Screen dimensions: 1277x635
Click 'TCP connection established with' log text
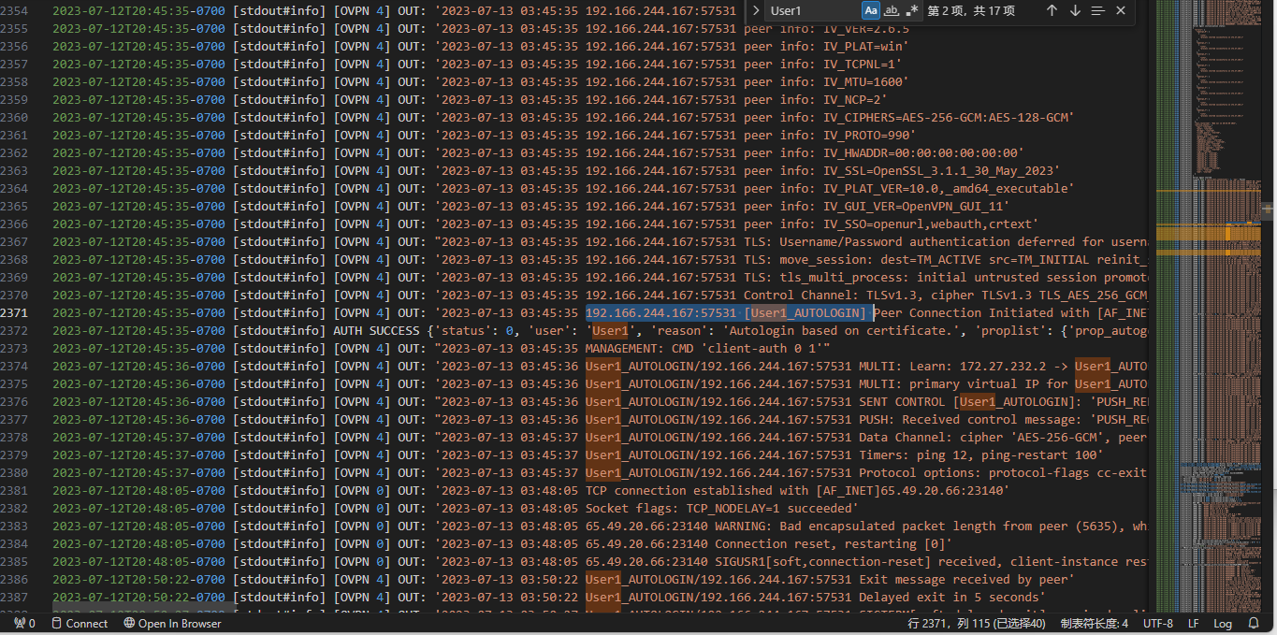click(697, 490)
